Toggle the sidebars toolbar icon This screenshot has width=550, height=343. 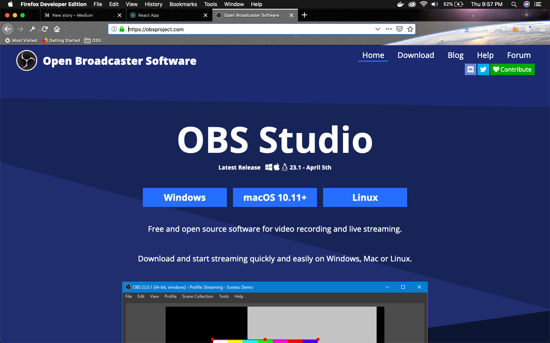coord(491,29)
